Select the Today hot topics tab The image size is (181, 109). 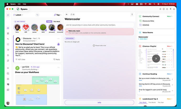(x=49, y=21)
